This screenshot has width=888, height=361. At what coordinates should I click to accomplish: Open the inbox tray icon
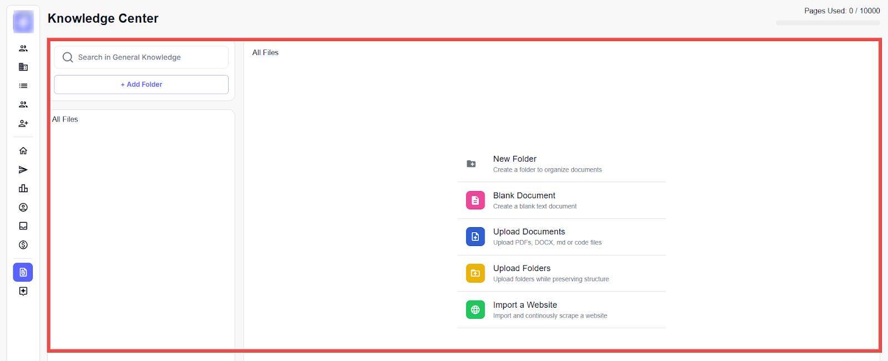(x=23, y=226)
